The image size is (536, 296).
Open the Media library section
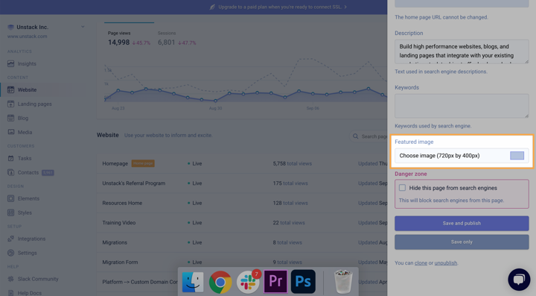click(25, 132)
